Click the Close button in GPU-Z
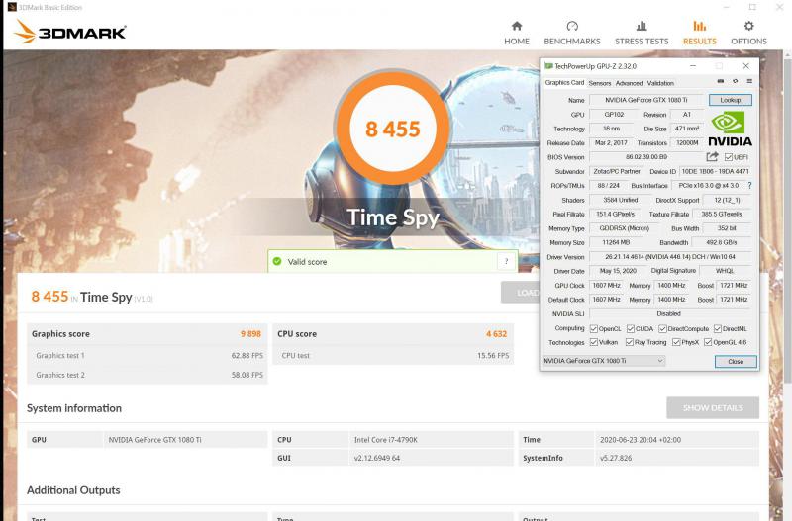The height and width of the screenshot is (521, 792). (735, 361)
